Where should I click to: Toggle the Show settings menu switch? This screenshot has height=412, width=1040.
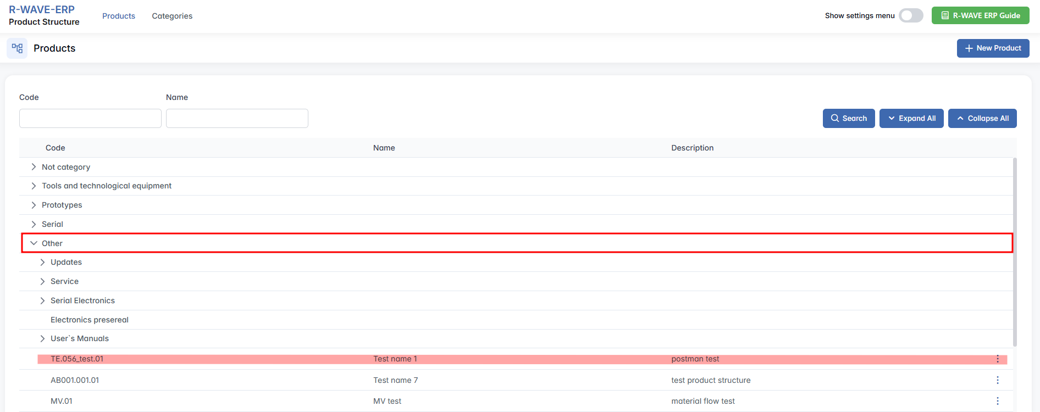tap(910, 15)
